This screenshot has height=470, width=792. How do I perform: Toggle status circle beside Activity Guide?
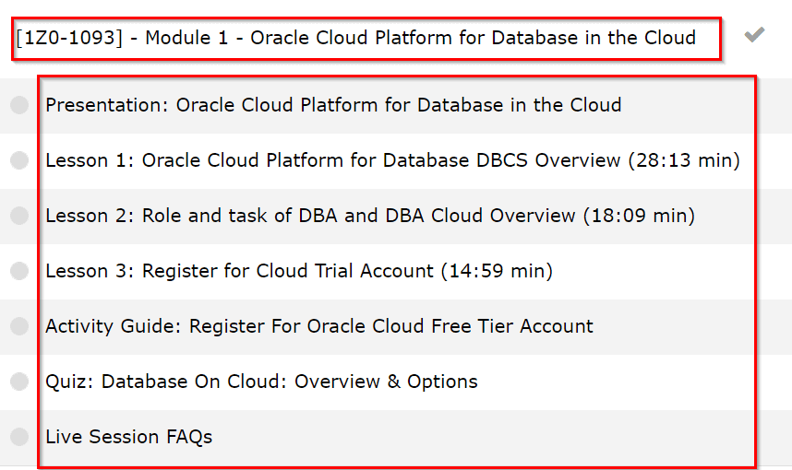[x=19, y=325]
